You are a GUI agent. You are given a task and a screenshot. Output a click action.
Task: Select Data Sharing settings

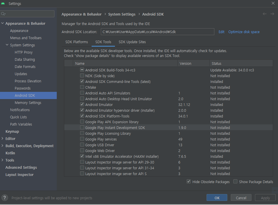click(25, 60)
